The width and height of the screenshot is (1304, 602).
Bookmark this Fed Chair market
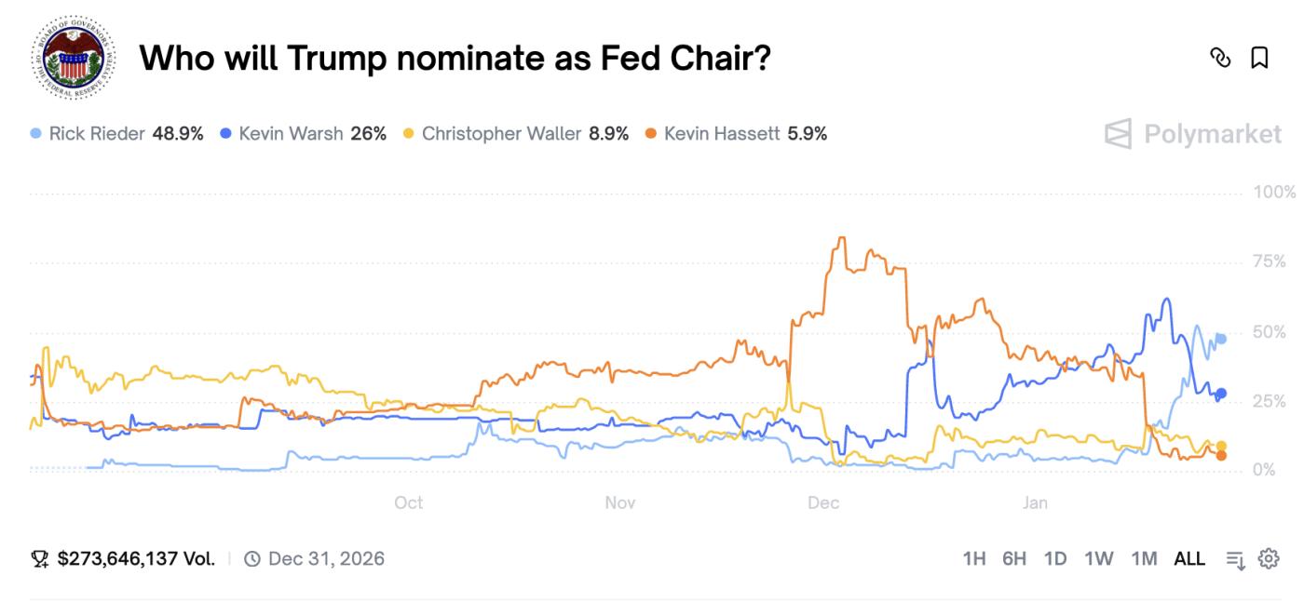point(1259,58)
